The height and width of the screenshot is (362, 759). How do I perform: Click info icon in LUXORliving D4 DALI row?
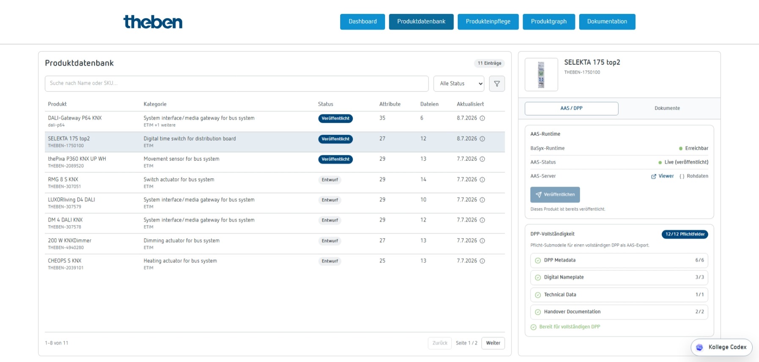[x=482, y=200]
